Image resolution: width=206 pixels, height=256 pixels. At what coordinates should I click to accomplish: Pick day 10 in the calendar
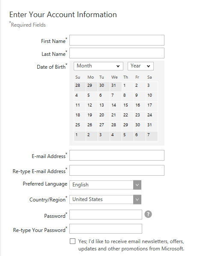[152, 97]
